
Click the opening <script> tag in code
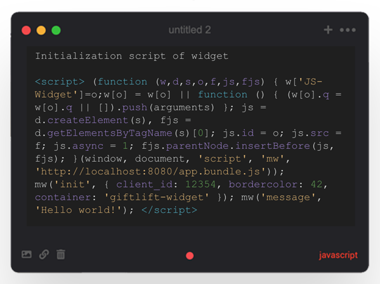60,82
